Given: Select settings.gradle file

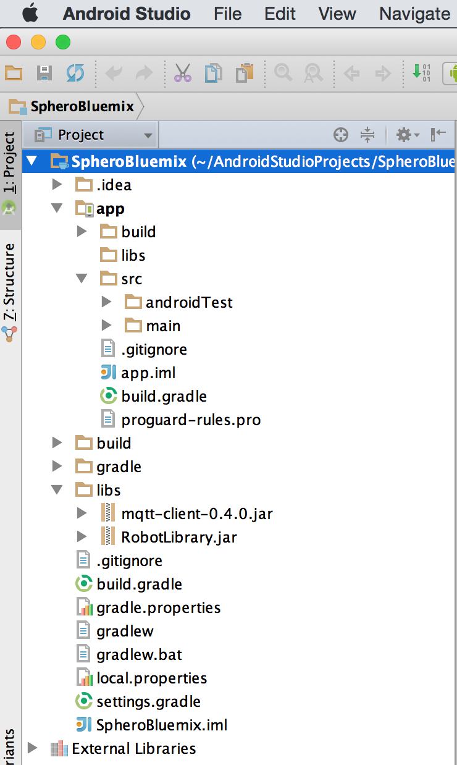Looking at the screenshot, I should 138,701.
